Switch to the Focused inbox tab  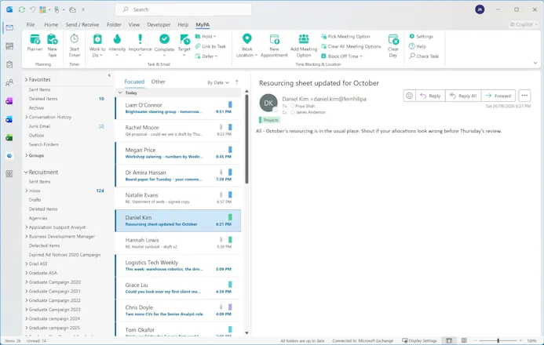tap(134, 82)
